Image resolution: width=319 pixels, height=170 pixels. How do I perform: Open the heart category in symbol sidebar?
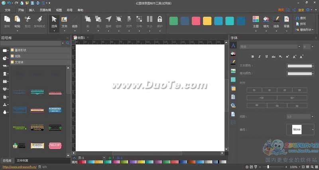5,89
